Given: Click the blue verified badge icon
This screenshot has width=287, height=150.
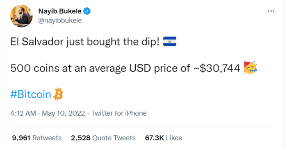Looking at the screenshot, I should (87, 11).
